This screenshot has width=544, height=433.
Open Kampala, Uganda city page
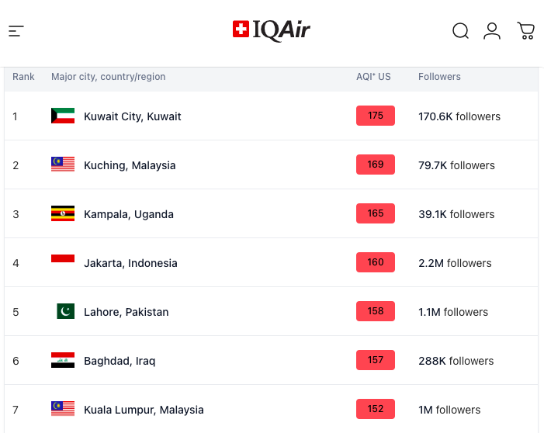(129, 214)
